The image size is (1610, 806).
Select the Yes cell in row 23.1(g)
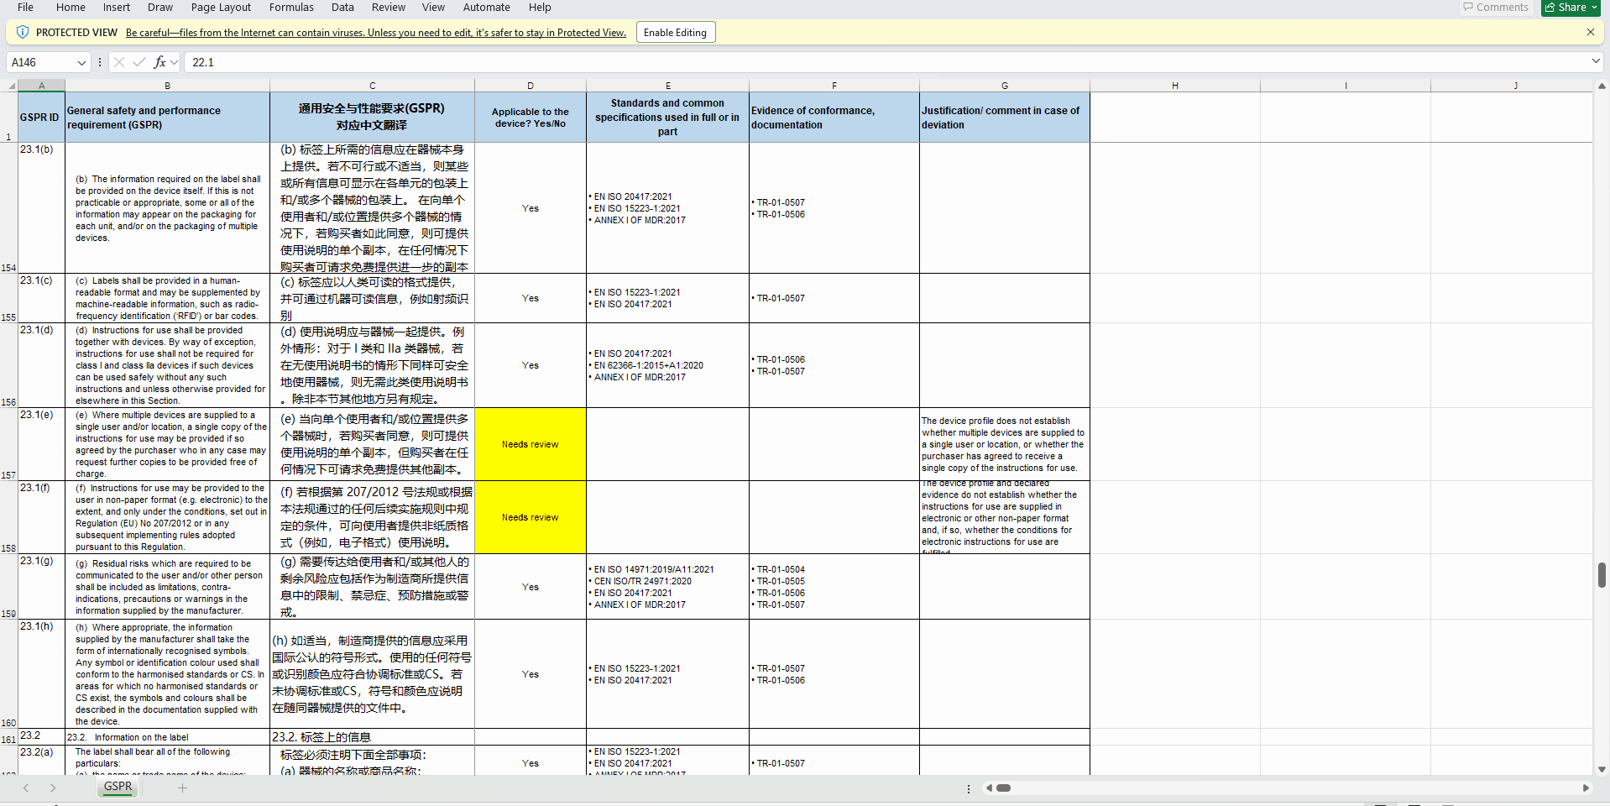click(531, 587)
